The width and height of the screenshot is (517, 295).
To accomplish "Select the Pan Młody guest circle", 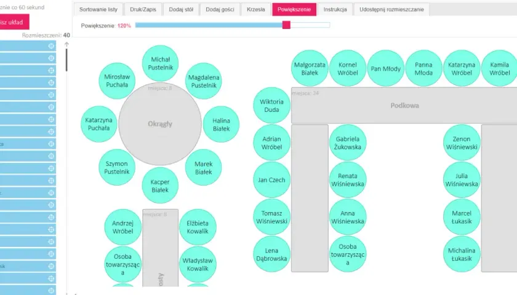I will point(385,68).
